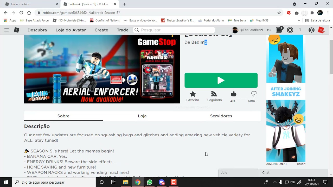Screen dimensions: 333x187
Task: Expand the hidden bookmarks overflow chevron
Action: coord(299,20)
